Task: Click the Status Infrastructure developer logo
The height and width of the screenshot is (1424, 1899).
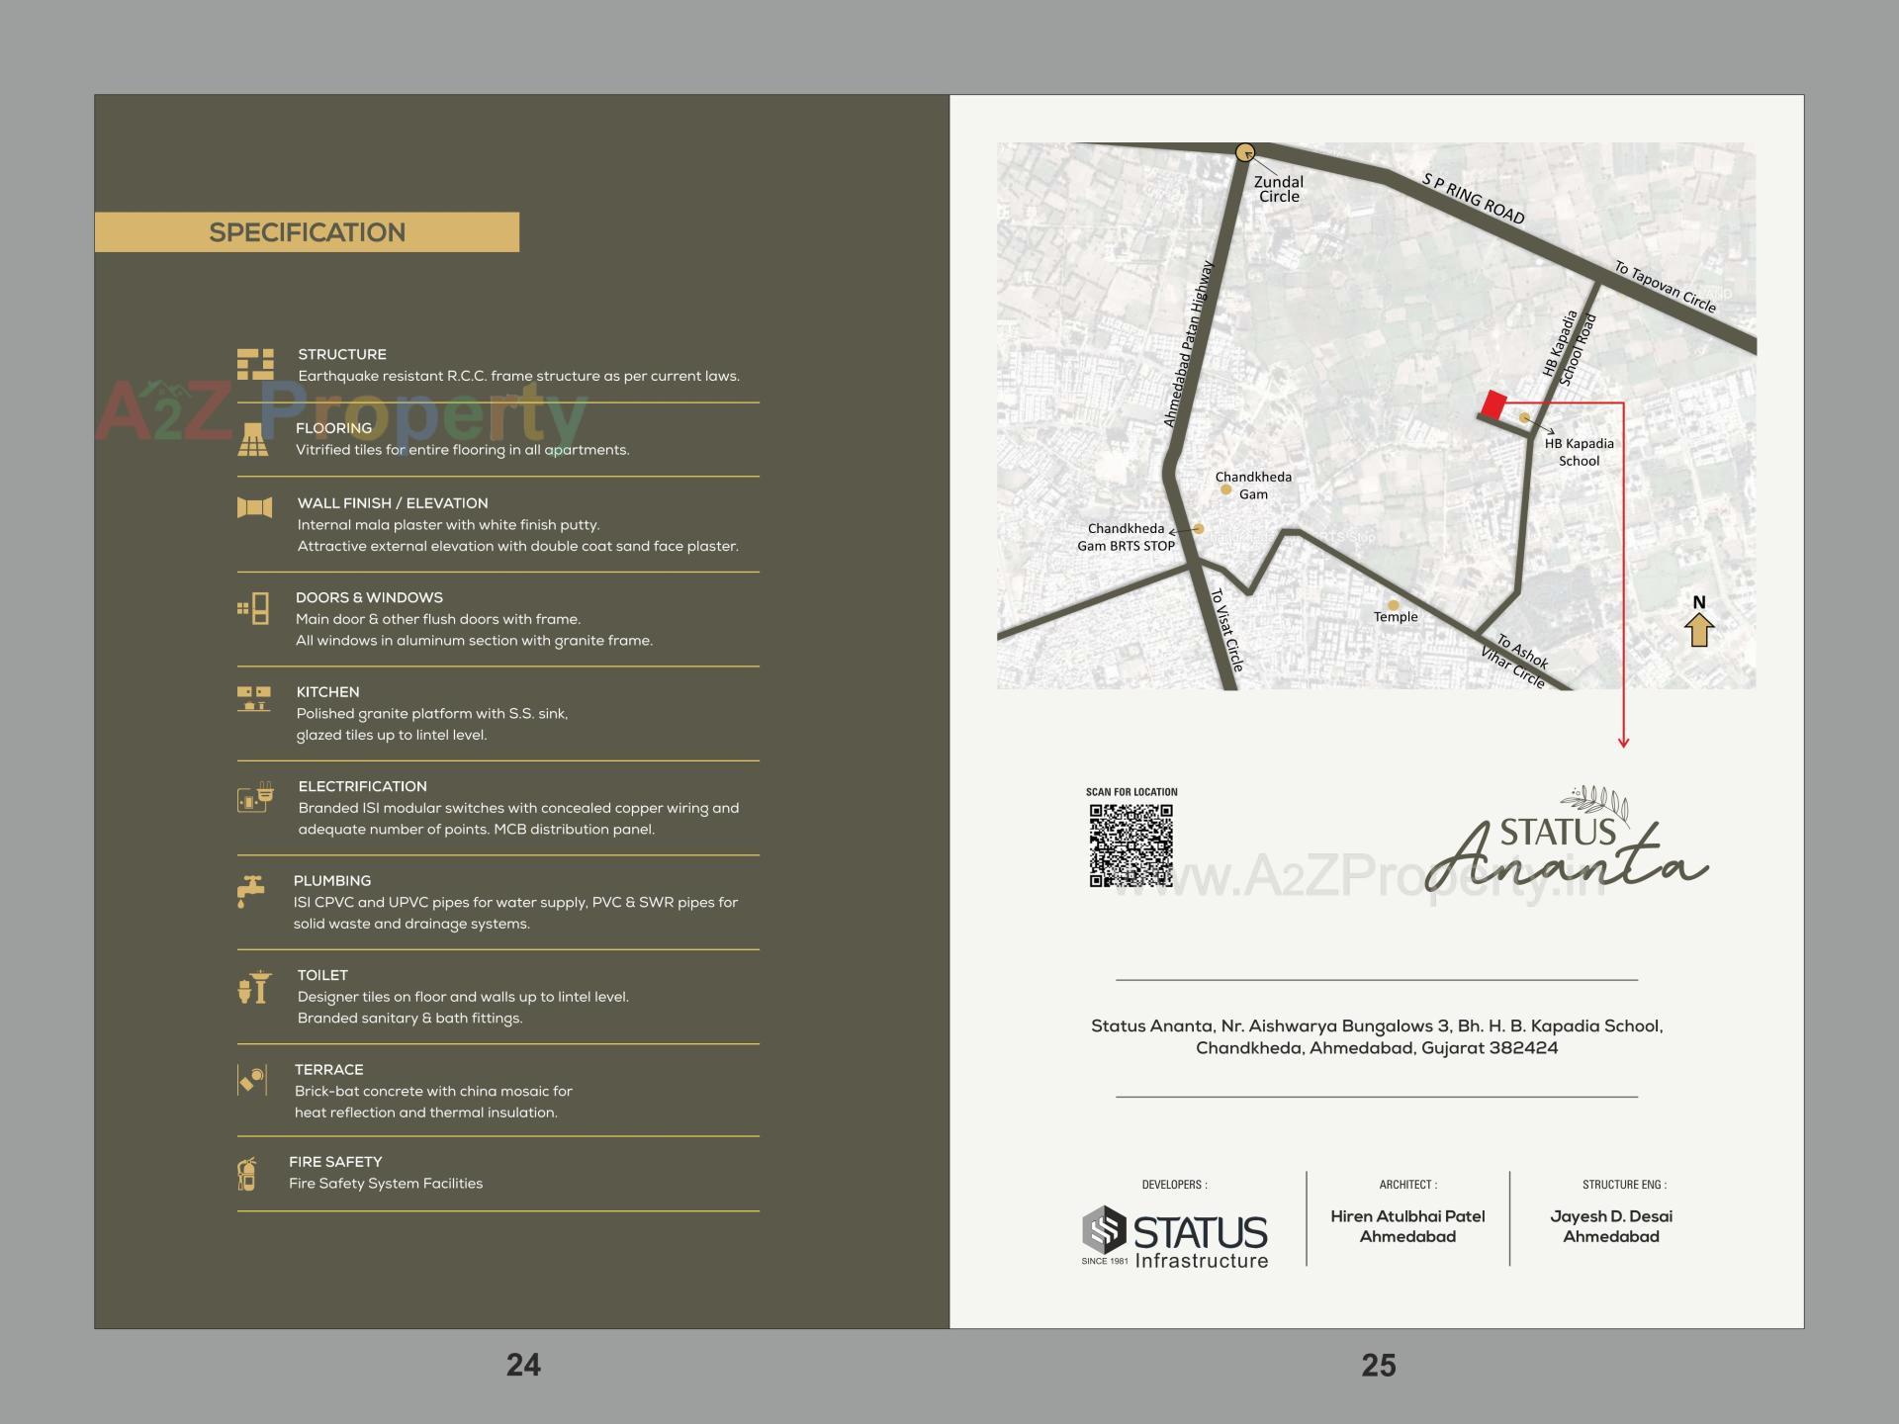Action: (x=1172, y=1233)
